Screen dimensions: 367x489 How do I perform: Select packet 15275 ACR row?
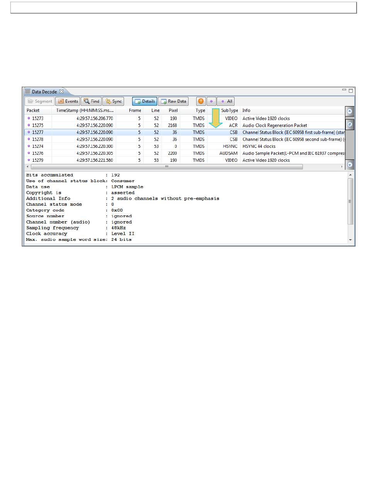pyautogui.click(x=155, y=125)
